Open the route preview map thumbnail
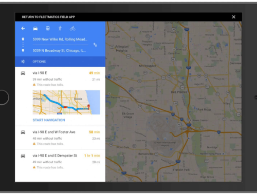Screen dimensions: 257x195 [x=66, y=102]
